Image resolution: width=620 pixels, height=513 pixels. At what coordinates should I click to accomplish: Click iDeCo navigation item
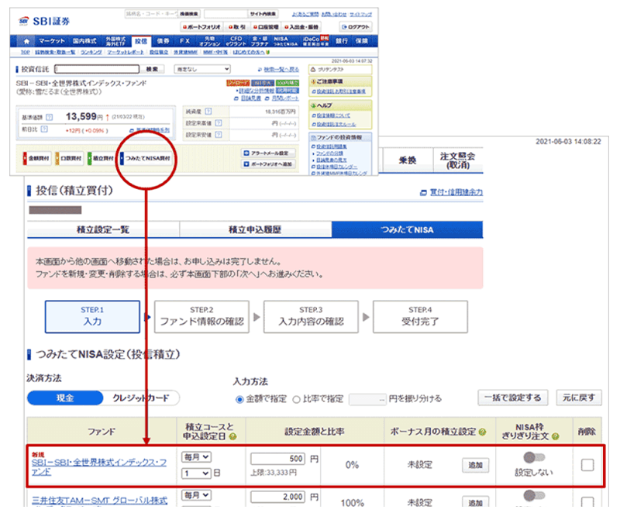315,41
